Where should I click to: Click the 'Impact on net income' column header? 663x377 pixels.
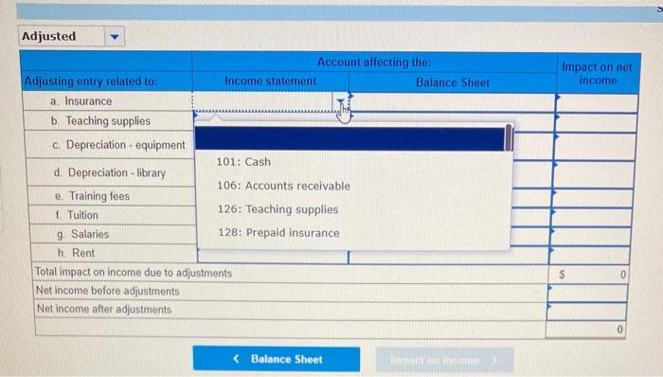point(597,73)
